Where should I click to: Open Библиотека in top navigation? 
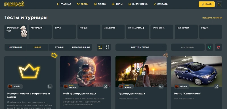(138, 4)
